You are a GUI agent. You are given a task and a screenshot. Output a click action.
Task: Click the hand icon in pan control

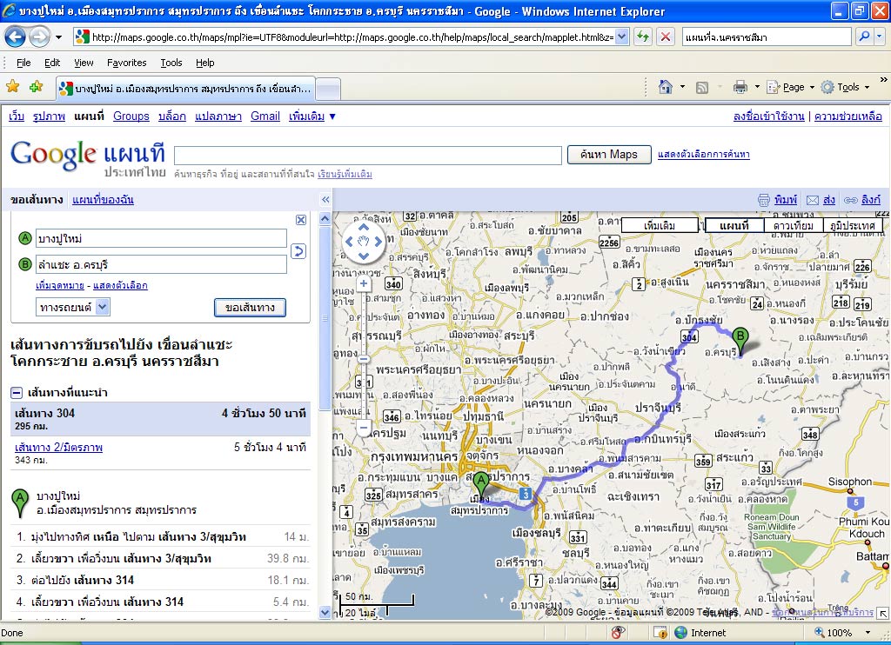364,242
